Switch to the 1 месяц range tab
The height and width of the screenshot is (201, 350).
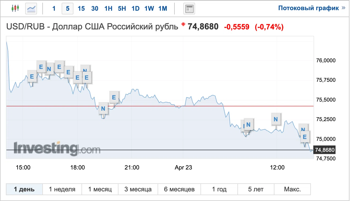point(100,190)
